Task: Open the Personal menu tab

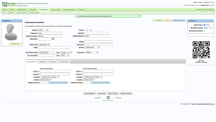Action: click(x=33, y=9)
